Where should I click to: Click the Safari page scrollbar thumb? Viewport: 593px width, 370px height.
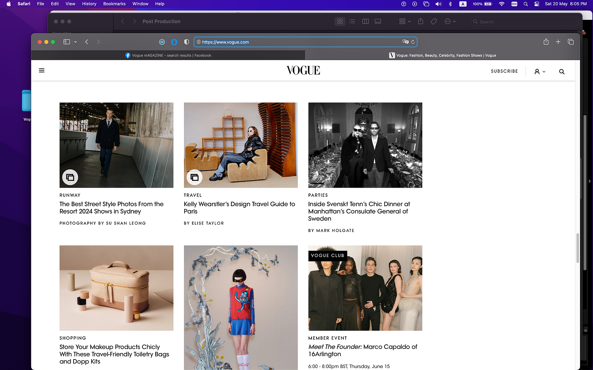pyautogui.click(x=577, y=248)
